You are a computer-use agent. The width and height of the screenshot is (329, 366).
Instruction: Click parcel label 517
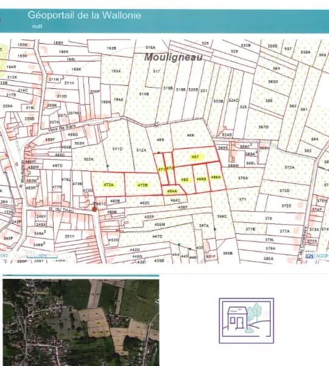157,71
